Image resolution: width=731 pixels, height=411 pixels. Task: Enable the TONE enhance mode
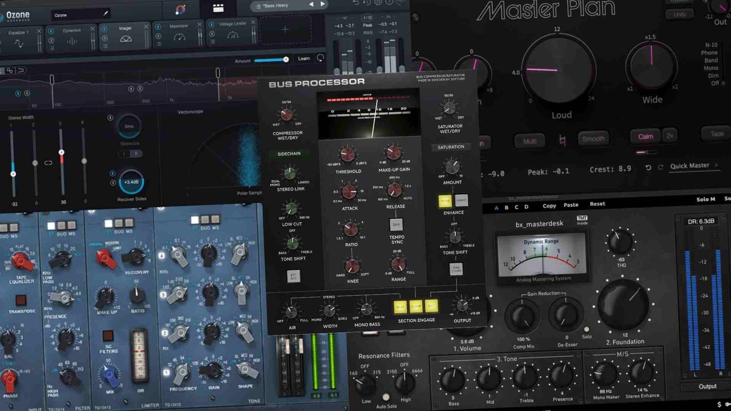tap(445, 200)
